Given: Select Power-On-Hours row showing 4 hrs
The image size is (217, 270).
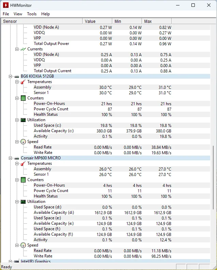Looking at the screenshot, I should coord(122,185).
